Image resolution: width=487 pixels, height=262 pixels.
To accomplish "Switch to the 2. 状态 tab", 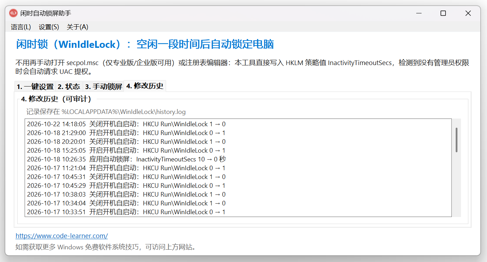I will click(x=69, y=87).
